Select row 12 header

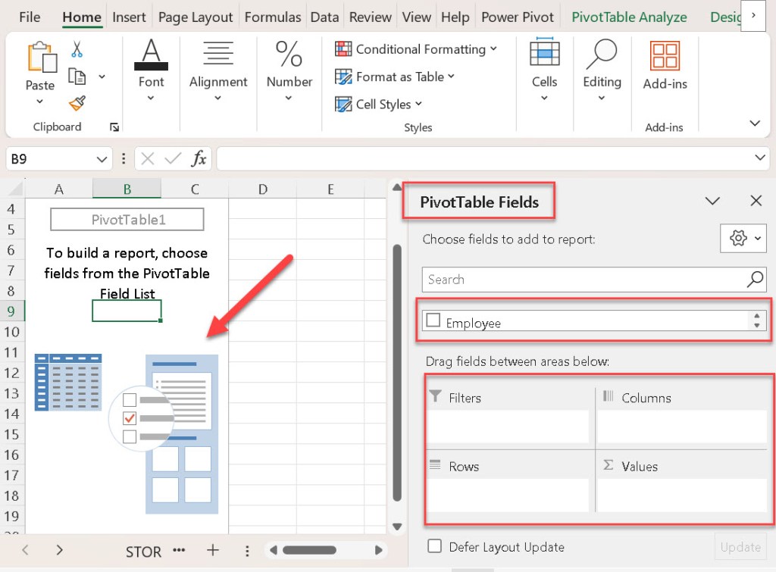coord(12,373)
